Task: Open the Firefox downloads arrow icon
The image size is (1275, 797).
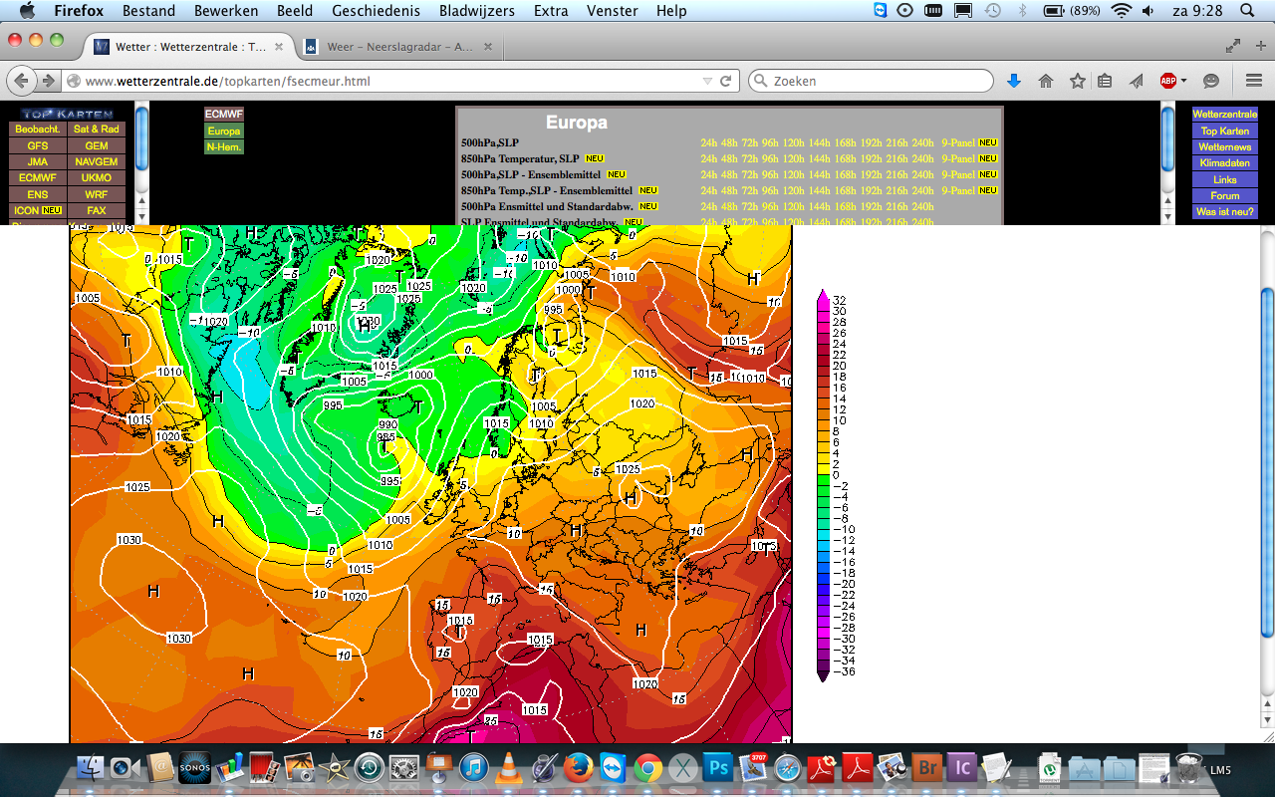Action: (x=1014, y=81)
